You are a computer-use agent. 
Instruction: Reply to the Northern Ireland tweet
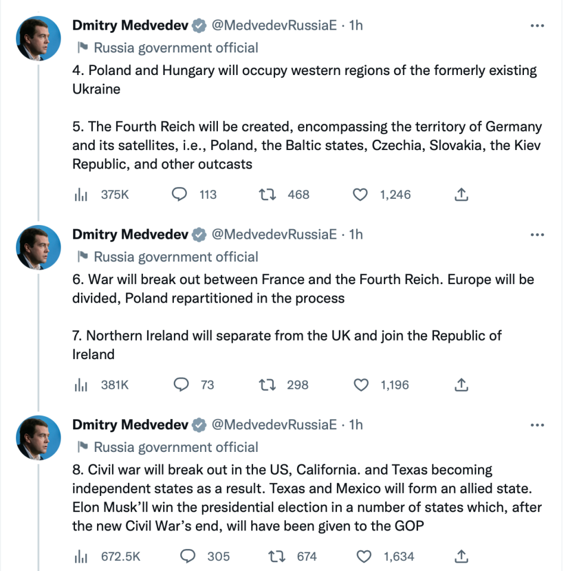pyautogui.click(x=181, y=385)
